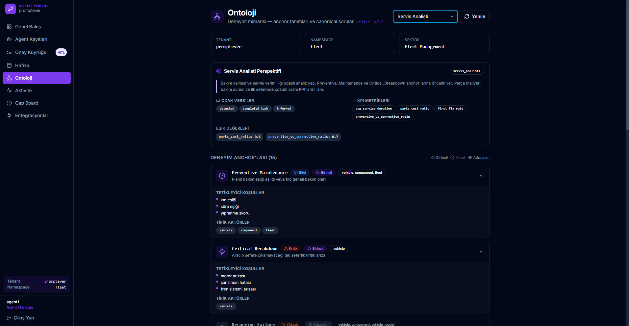This screenshot has width=629, height=326.
Task: Click the Entegrasyonlar plug icon in sidebar
Action: (9, 115)
